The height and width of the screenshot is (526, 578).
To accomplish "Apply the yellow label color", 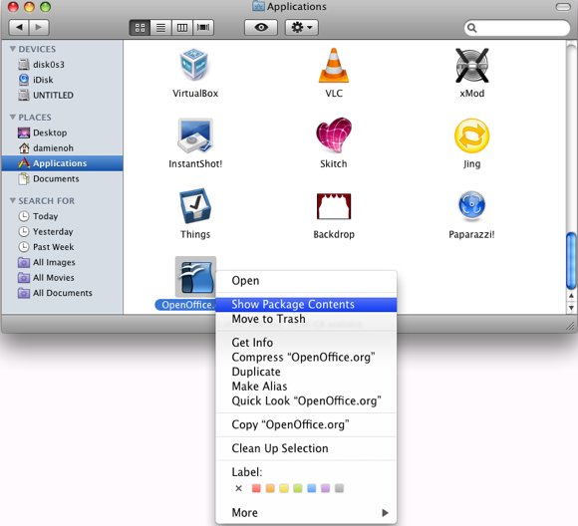I will click(x=283, y=488).
